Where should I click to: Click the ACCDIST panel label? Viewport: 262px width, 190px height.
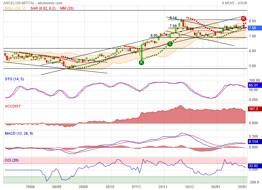point(13,106)
